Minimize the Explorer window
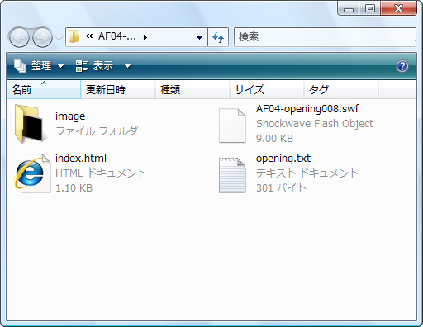 point(349,8)
